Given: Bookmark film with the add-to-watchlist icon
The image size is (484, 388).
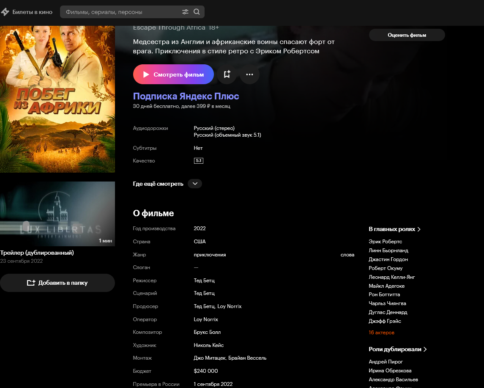Looking at the screenshot, I should 227,74.
